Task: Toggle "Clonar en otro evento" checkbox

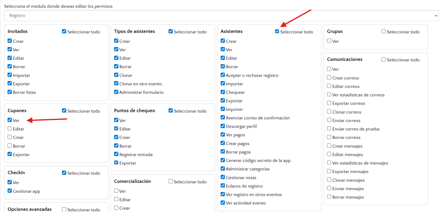Action: click(x=116, y=83)
